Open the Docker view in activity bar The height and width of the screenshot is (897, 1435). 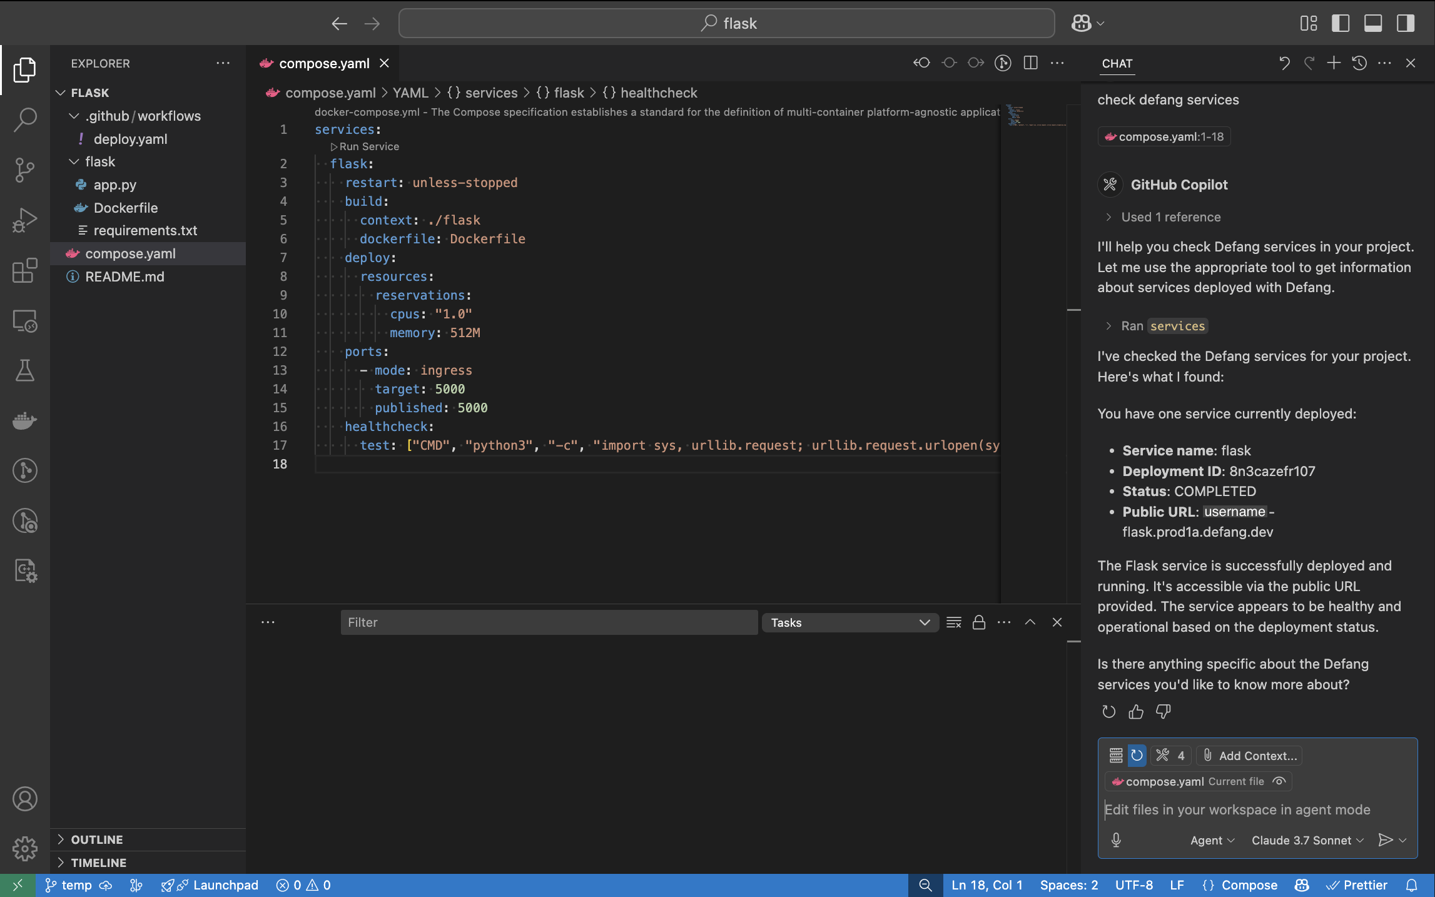pyautogui.click(x=25, y=420)
